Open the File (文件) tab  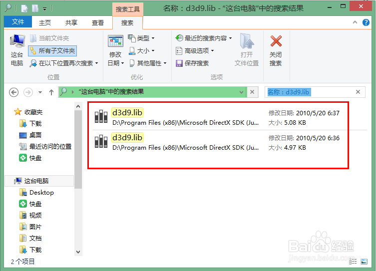coord(18,22)
